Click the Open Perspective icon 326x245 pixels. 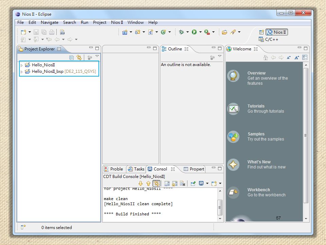click(x=261, y=32)
